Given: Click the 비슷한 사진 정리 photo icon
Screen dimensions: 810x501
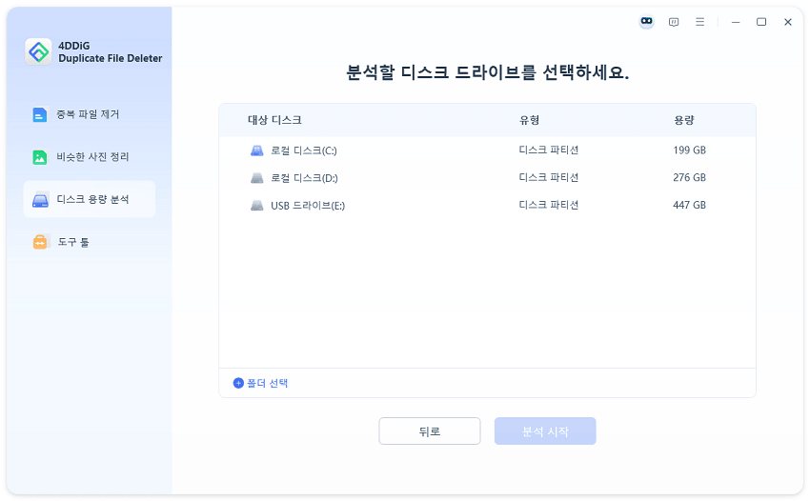Looking at the screenshot, I should pyautogui.click(x=40, y=157).
